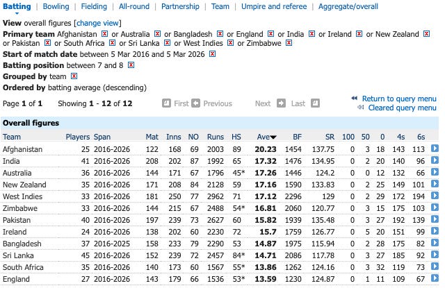
Task: Sort table by Runs column
Action: (x=216, y=137)
